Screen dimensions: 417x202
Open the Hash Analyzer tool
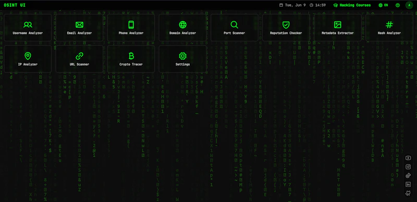[x=389, y=28]
